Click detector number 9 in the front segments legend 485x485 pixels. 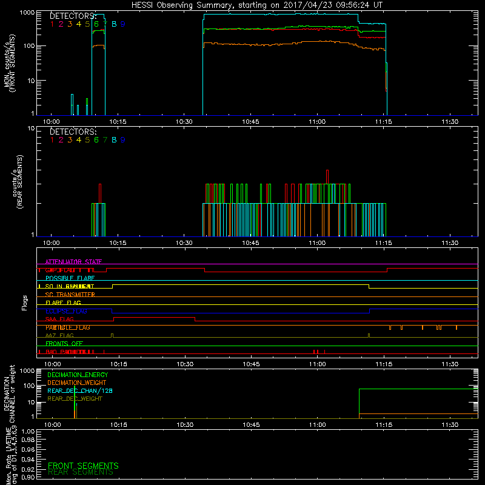coord(123,24)
